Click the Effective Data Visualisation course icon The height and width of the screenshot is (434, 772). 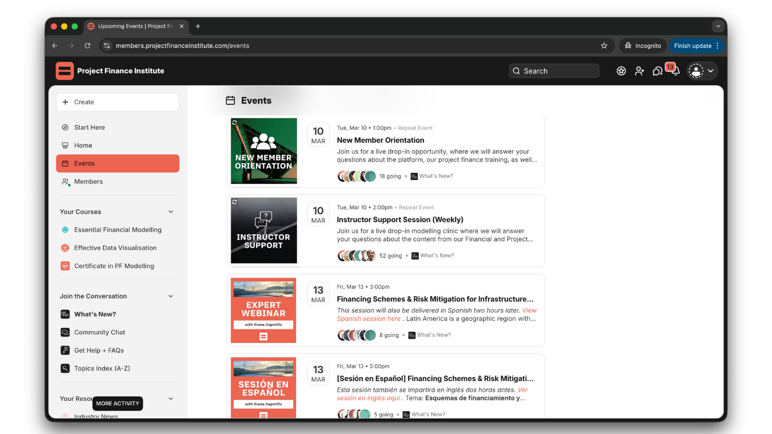[65, 248]
